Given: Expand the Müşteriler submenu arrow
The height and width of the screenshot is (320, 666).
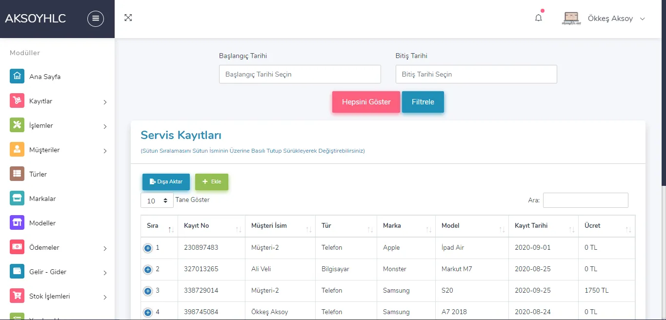Looking at the screenshot, I should [x=105, y=151].
